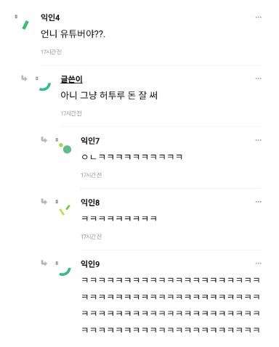279x347 pixels.
Task: Click 익인8's yellow-green dashes avatar
Action: pyautogui.click(x=65, y=210)
